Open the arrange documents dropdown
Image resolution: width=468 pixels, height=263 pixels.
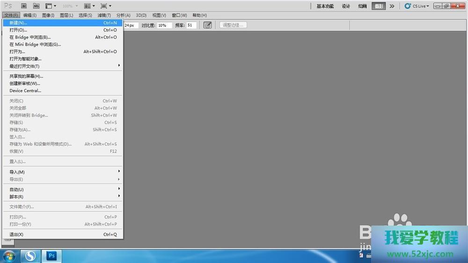coord(89,6)
